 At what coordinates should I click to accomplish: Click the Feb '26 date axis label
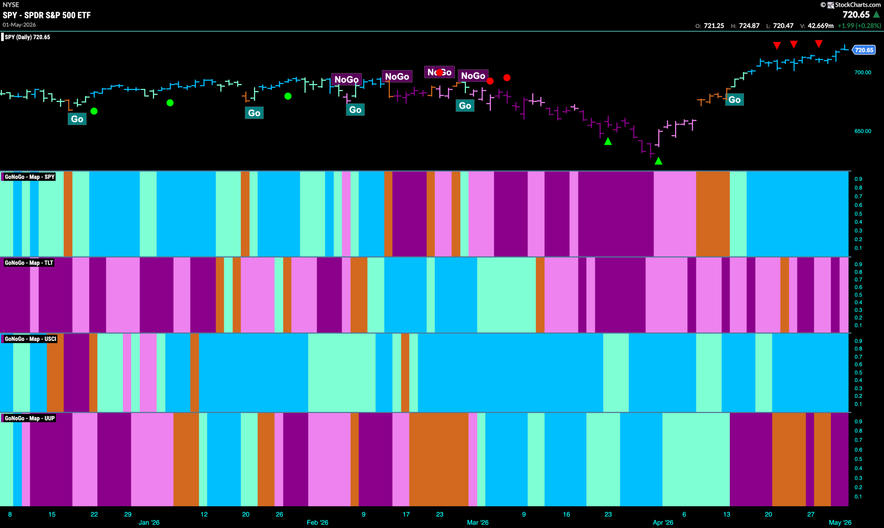[x=317, y=522]
